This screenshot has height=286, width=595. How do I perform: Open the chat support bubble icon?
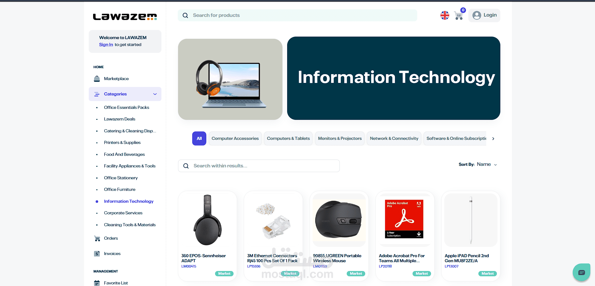tap(582, 272)
